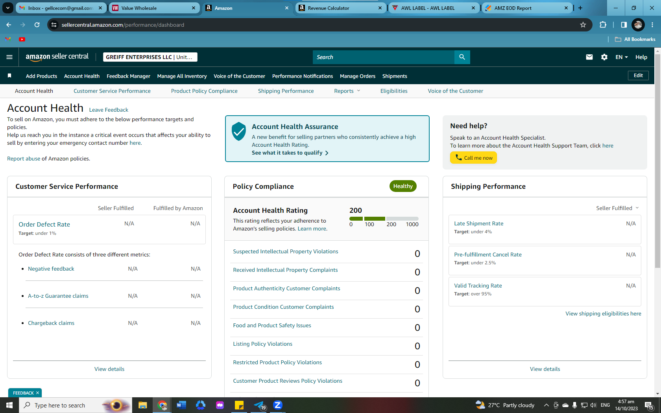Image resolution: width=661 pixels, height=413 pixels.
Task: Click View shipping eligibilities here link
Action: [x=603, y=313]
